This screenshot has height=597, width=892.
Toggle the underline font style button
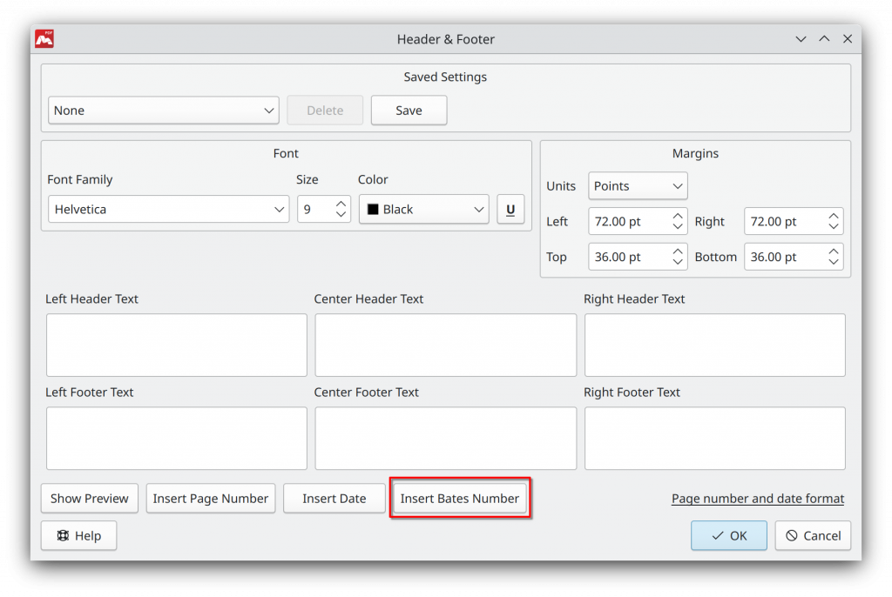click(510, 210)
